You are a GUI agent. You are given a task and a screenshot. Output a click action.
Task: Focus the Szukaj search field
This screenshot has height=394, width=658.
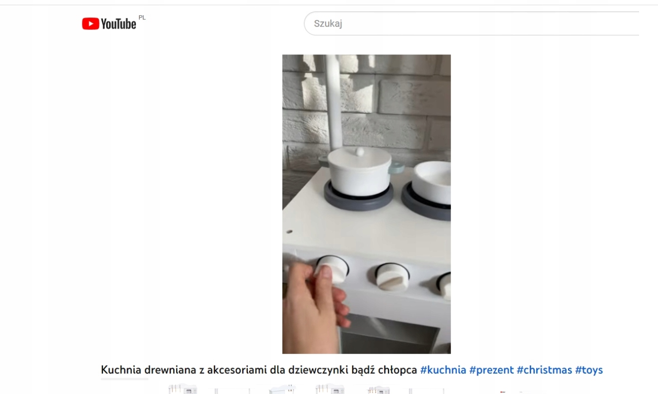point(471,24)
